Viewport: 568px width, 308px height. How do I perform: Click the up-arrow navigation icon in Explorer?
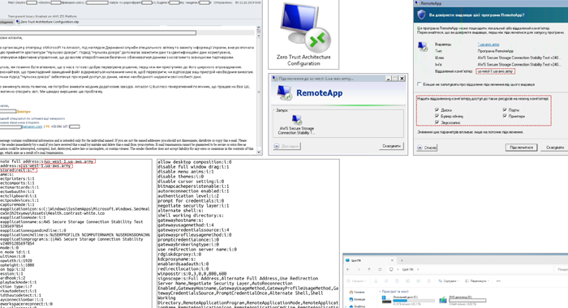point(369,269)
